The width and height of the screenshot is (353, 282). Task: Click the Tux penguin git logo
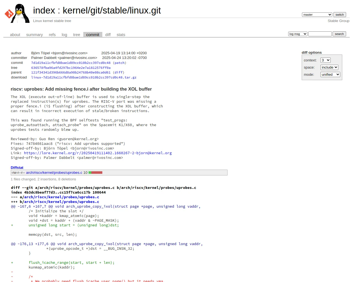[17, 13]
